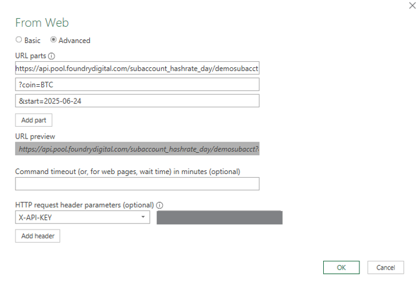The image size is (418, 282).
Task: Click the redacted header value field
Action: click(220, 218)
